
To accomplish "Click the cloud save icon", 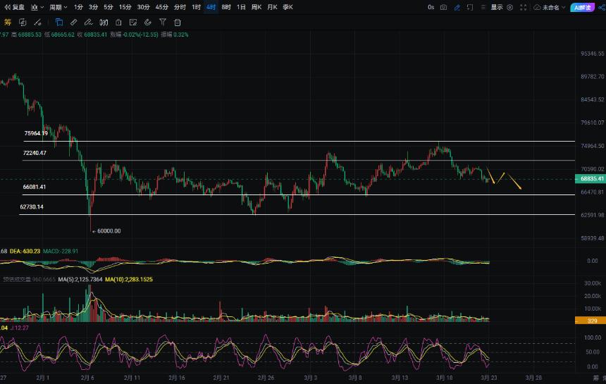I will 537,7.
